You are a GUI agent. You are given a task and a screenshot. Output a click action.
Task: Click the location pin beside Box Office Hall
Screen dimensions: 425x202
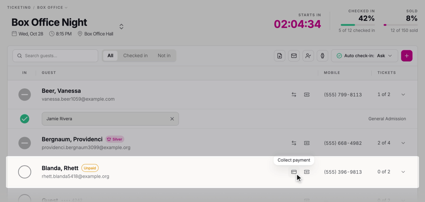[80, 34]
